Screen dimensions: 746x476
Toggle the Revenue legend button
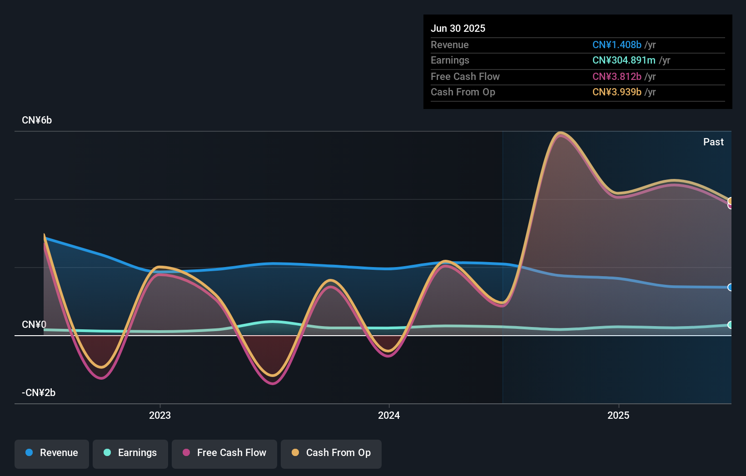[52, 454]
